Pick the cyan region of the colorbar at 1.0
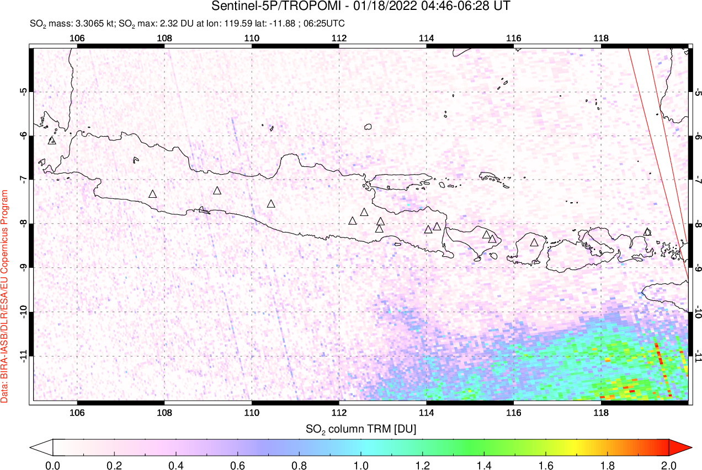 [x=361, y=447]
